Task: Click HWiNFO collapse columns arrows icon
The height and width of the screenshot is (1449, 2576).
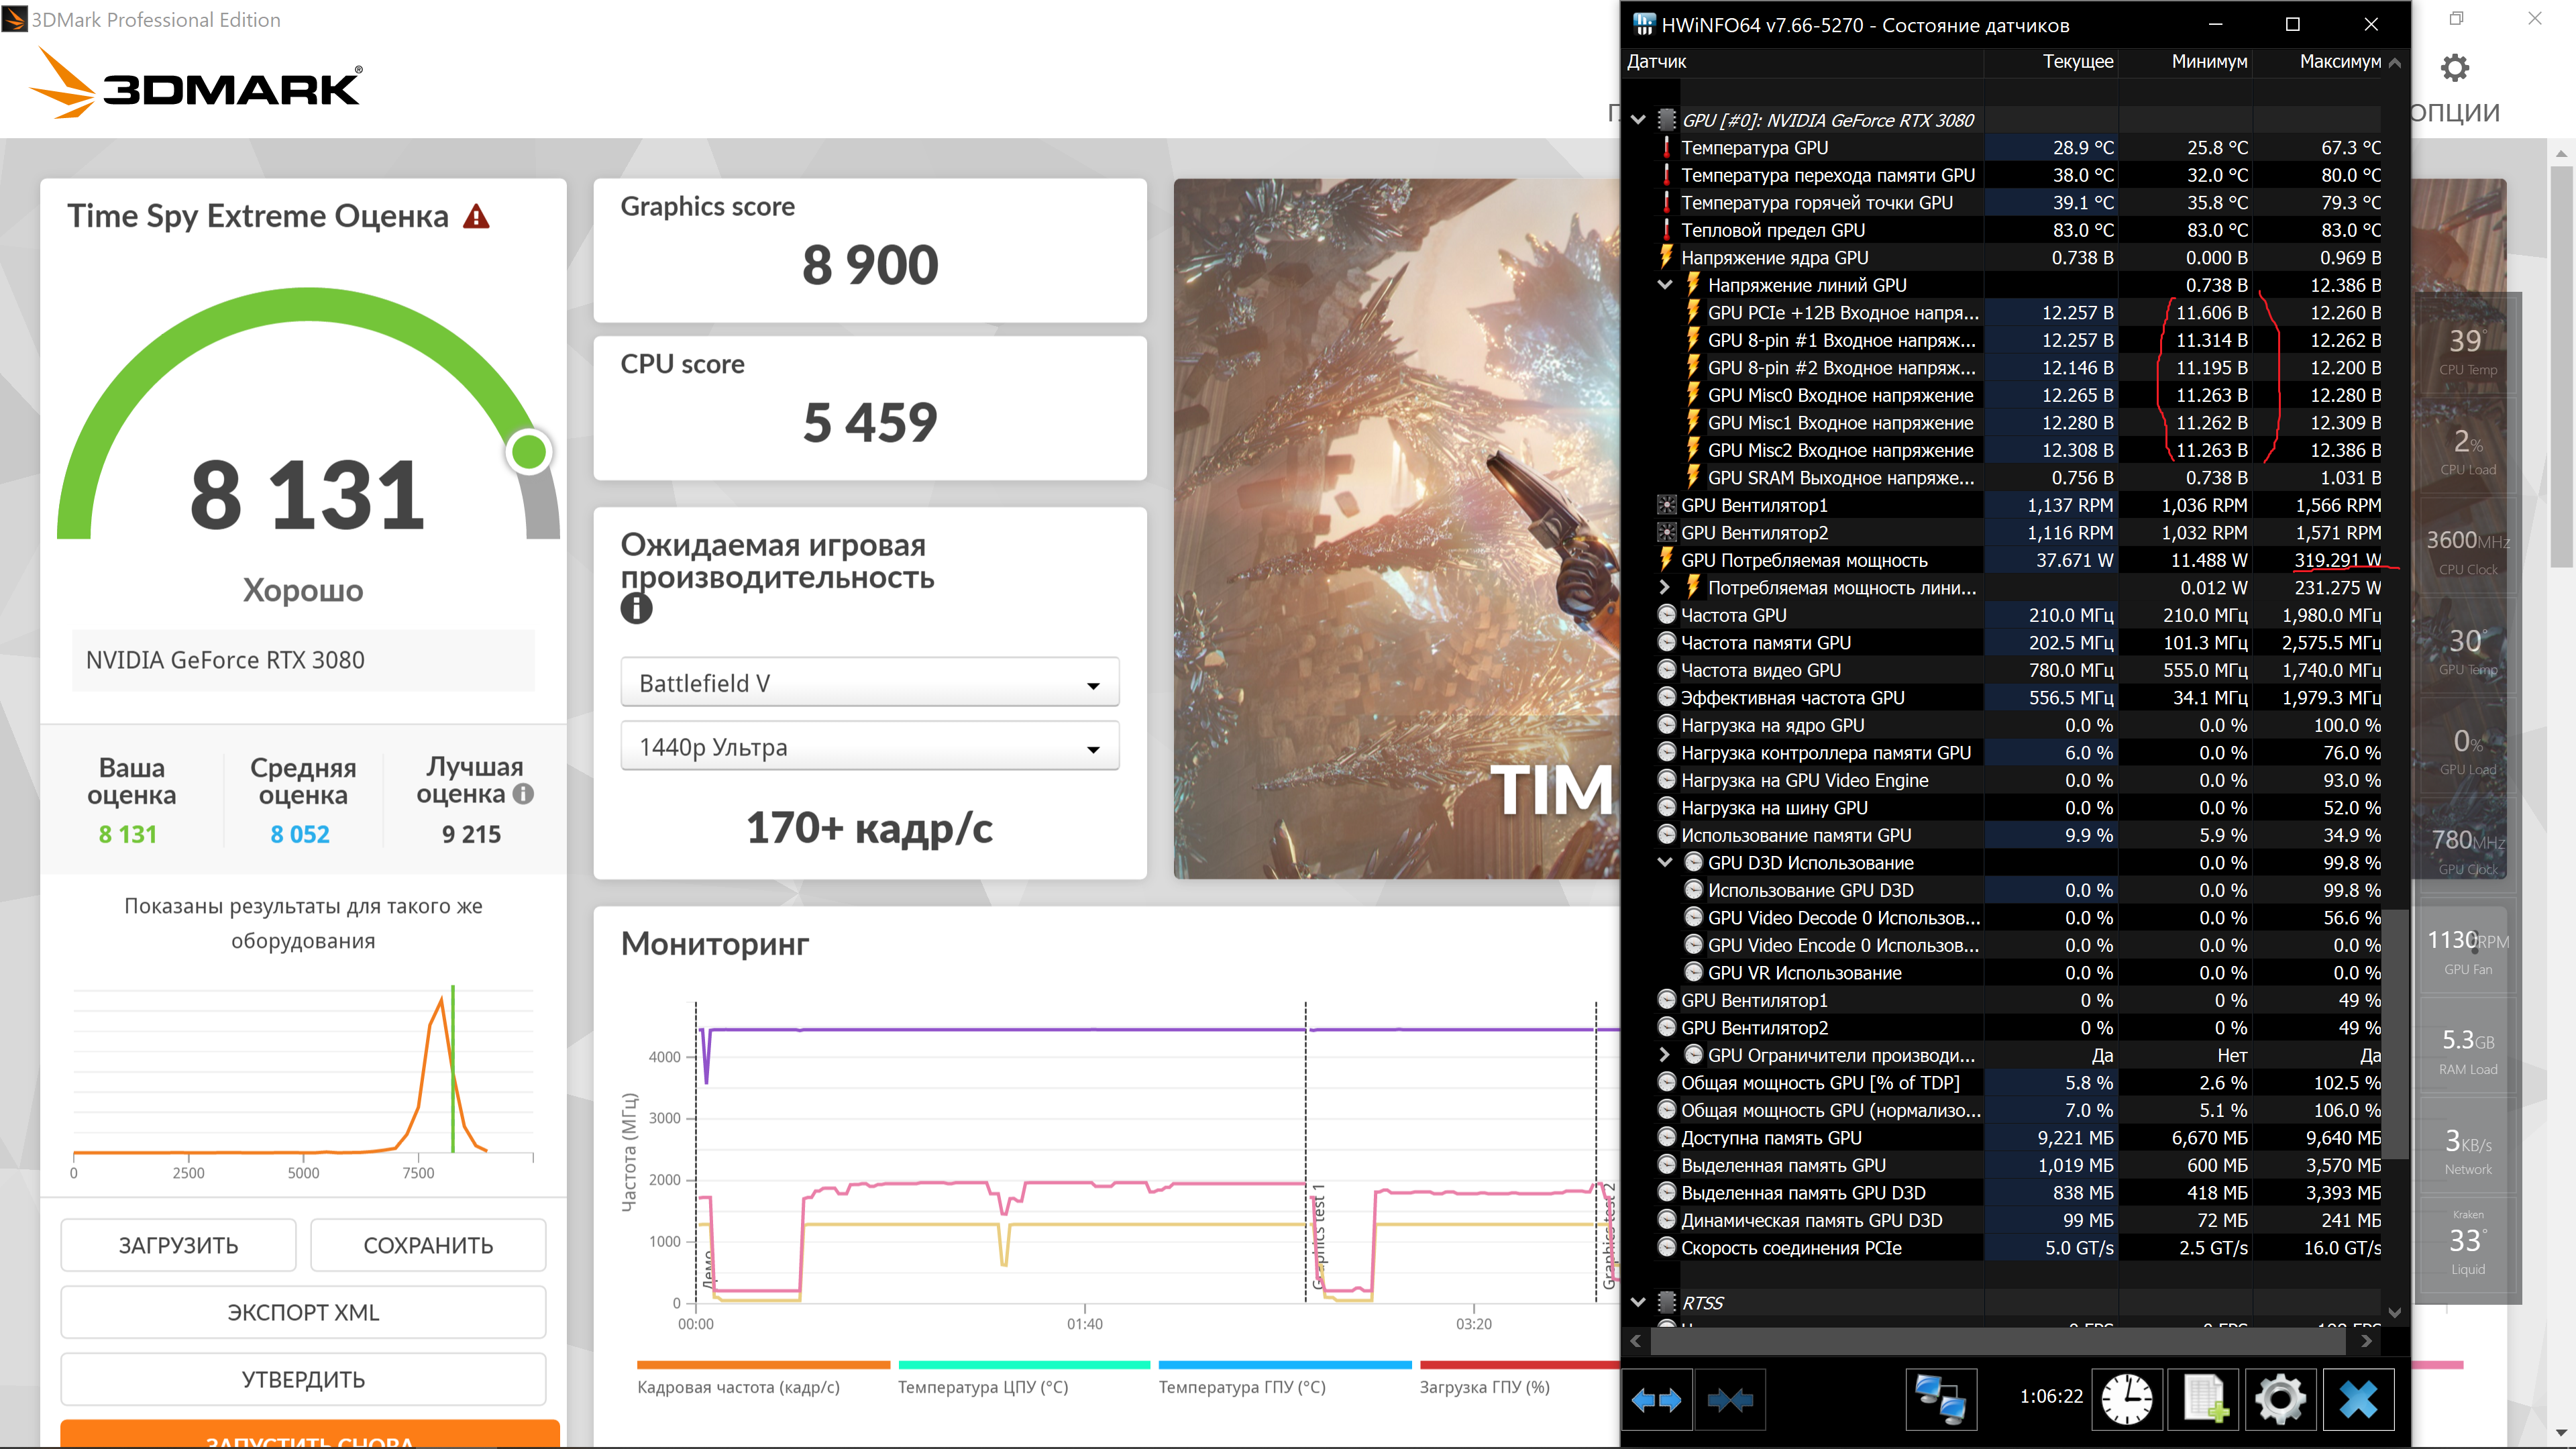Action: point(1730,1399)
